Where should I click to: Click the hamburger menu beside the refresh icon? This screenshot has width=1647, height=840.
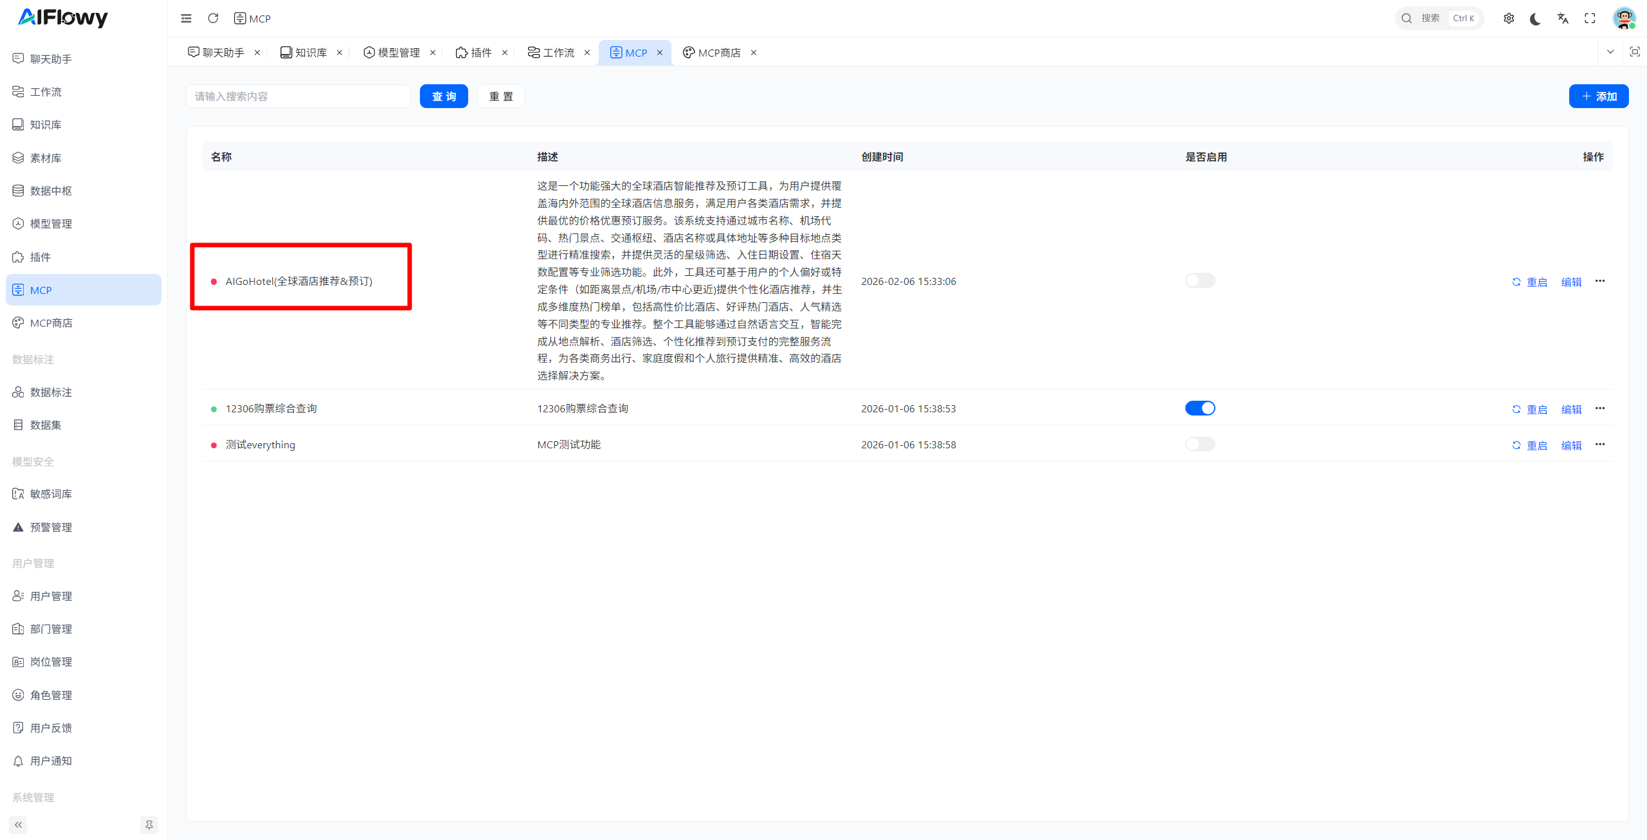pos(186,18)
